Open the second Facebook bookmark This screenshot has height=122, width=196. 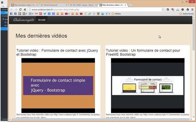(15, 14)
